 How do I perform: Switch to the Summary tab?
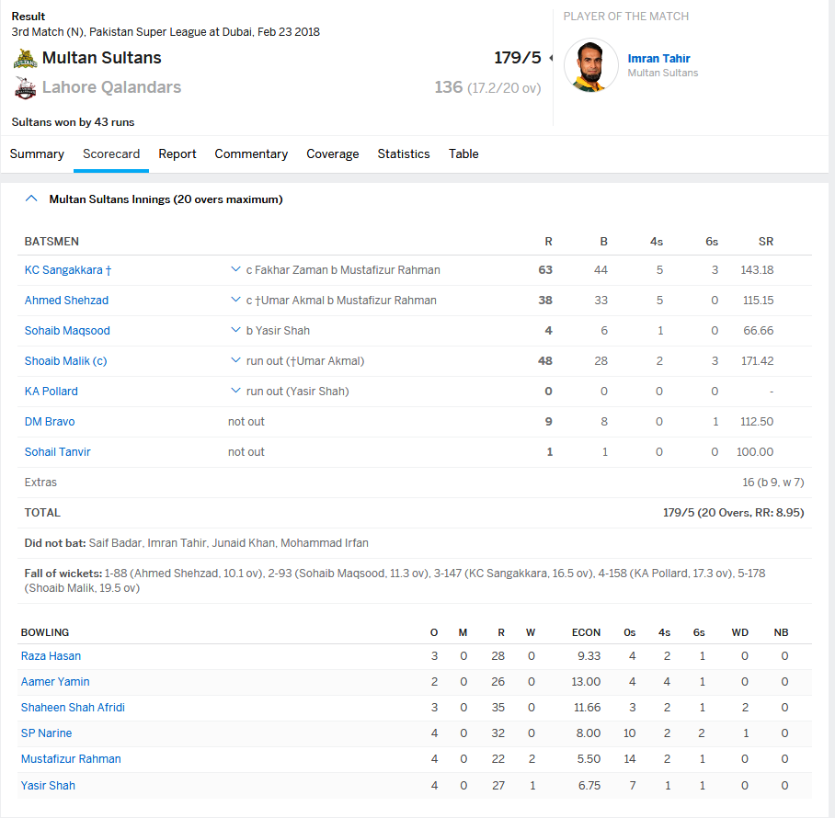pyautogui.click(x=37, y=154)
